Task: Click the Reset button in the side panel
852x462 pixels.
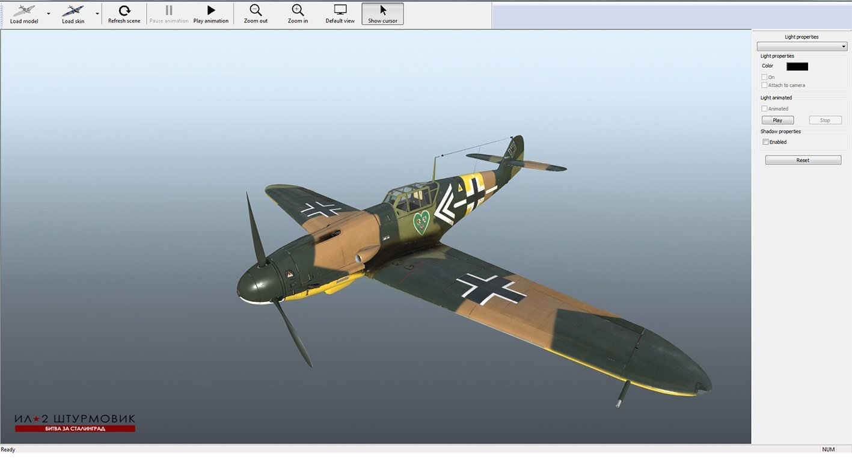Action: pos(803,160)
